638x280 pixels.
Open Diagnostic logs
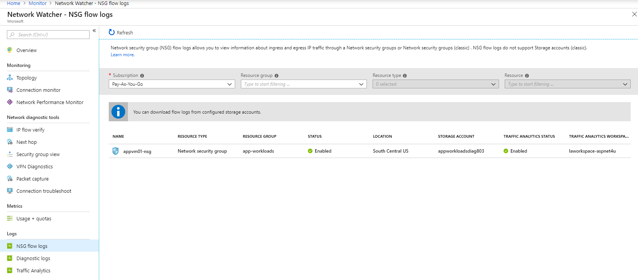33,258
